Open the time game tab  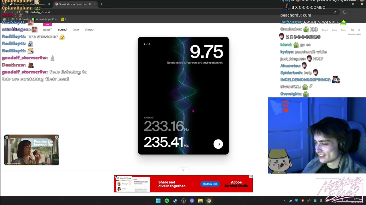pos(75,30)
